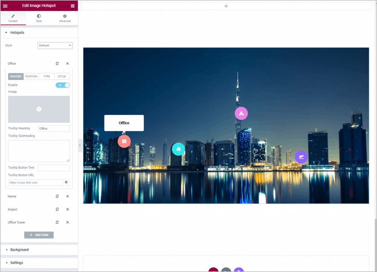This screenshot has width=377, height=272.
Task: Expand the Background section
Action: tap(19, 250)
